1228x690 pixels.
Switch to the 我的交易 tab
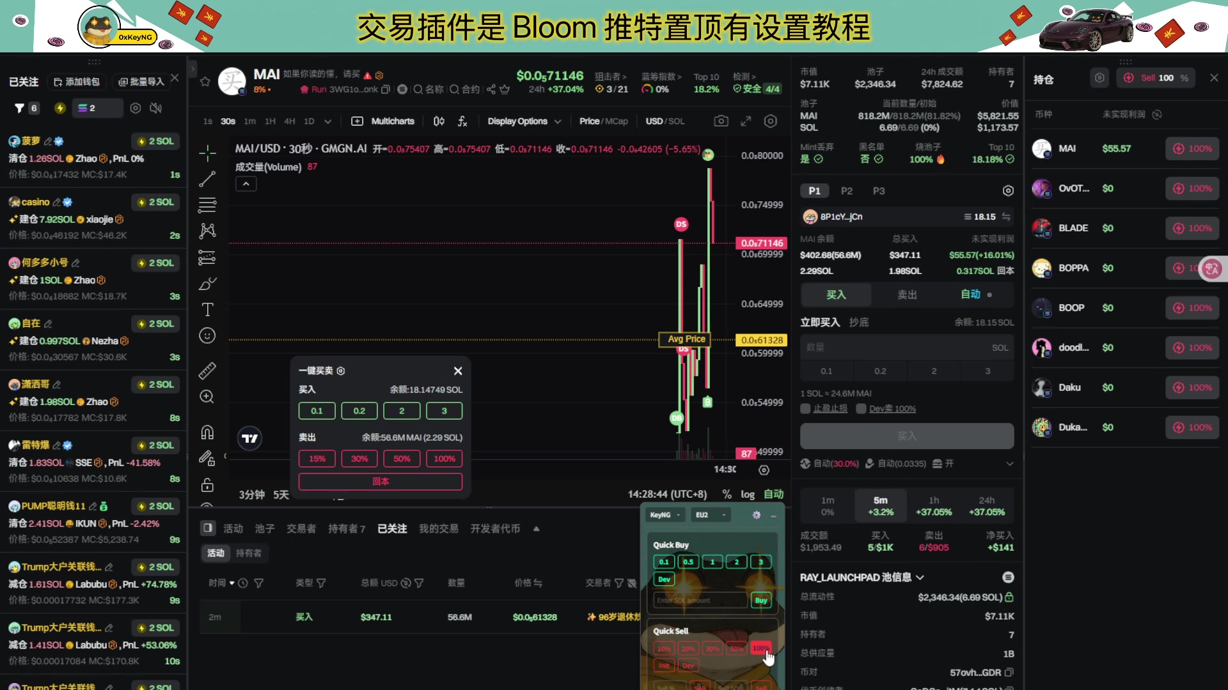[439, 529]
